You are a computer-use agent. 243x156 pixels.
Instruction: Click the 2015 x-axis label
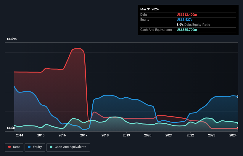point(41,135)
